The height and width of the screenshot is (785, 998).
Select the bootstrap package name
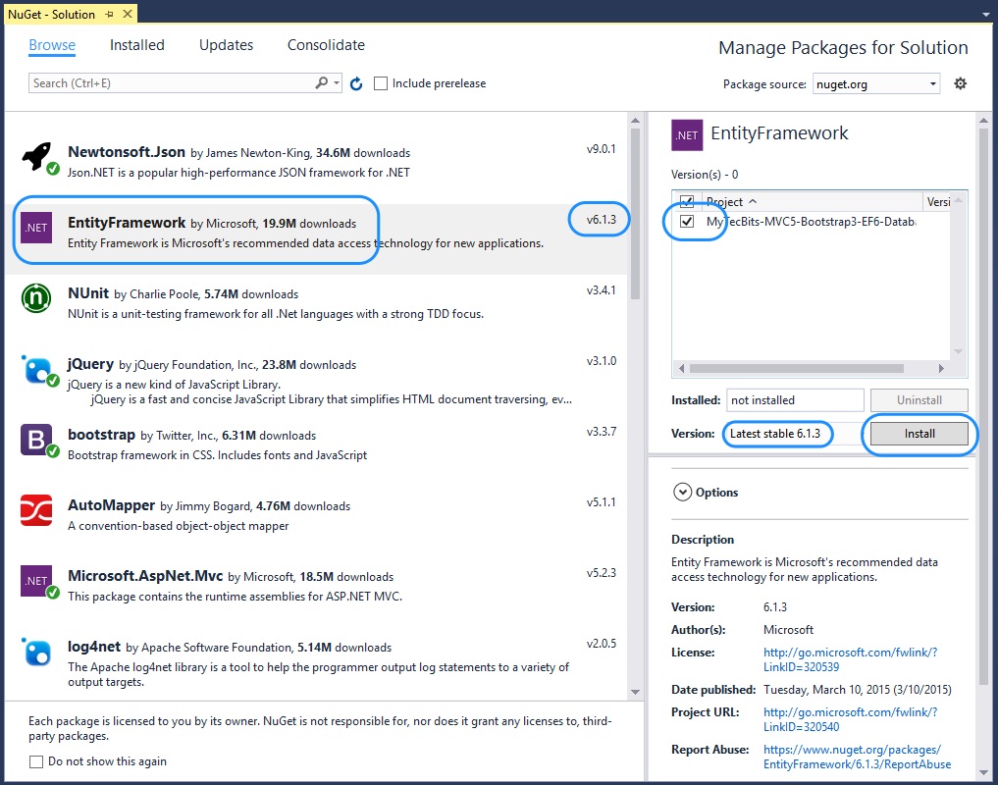(x=101, y=435)
